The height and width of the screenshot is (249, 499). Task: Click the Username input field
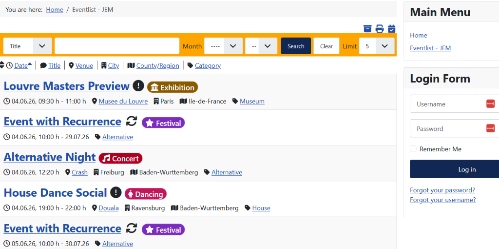pos(455,104)
